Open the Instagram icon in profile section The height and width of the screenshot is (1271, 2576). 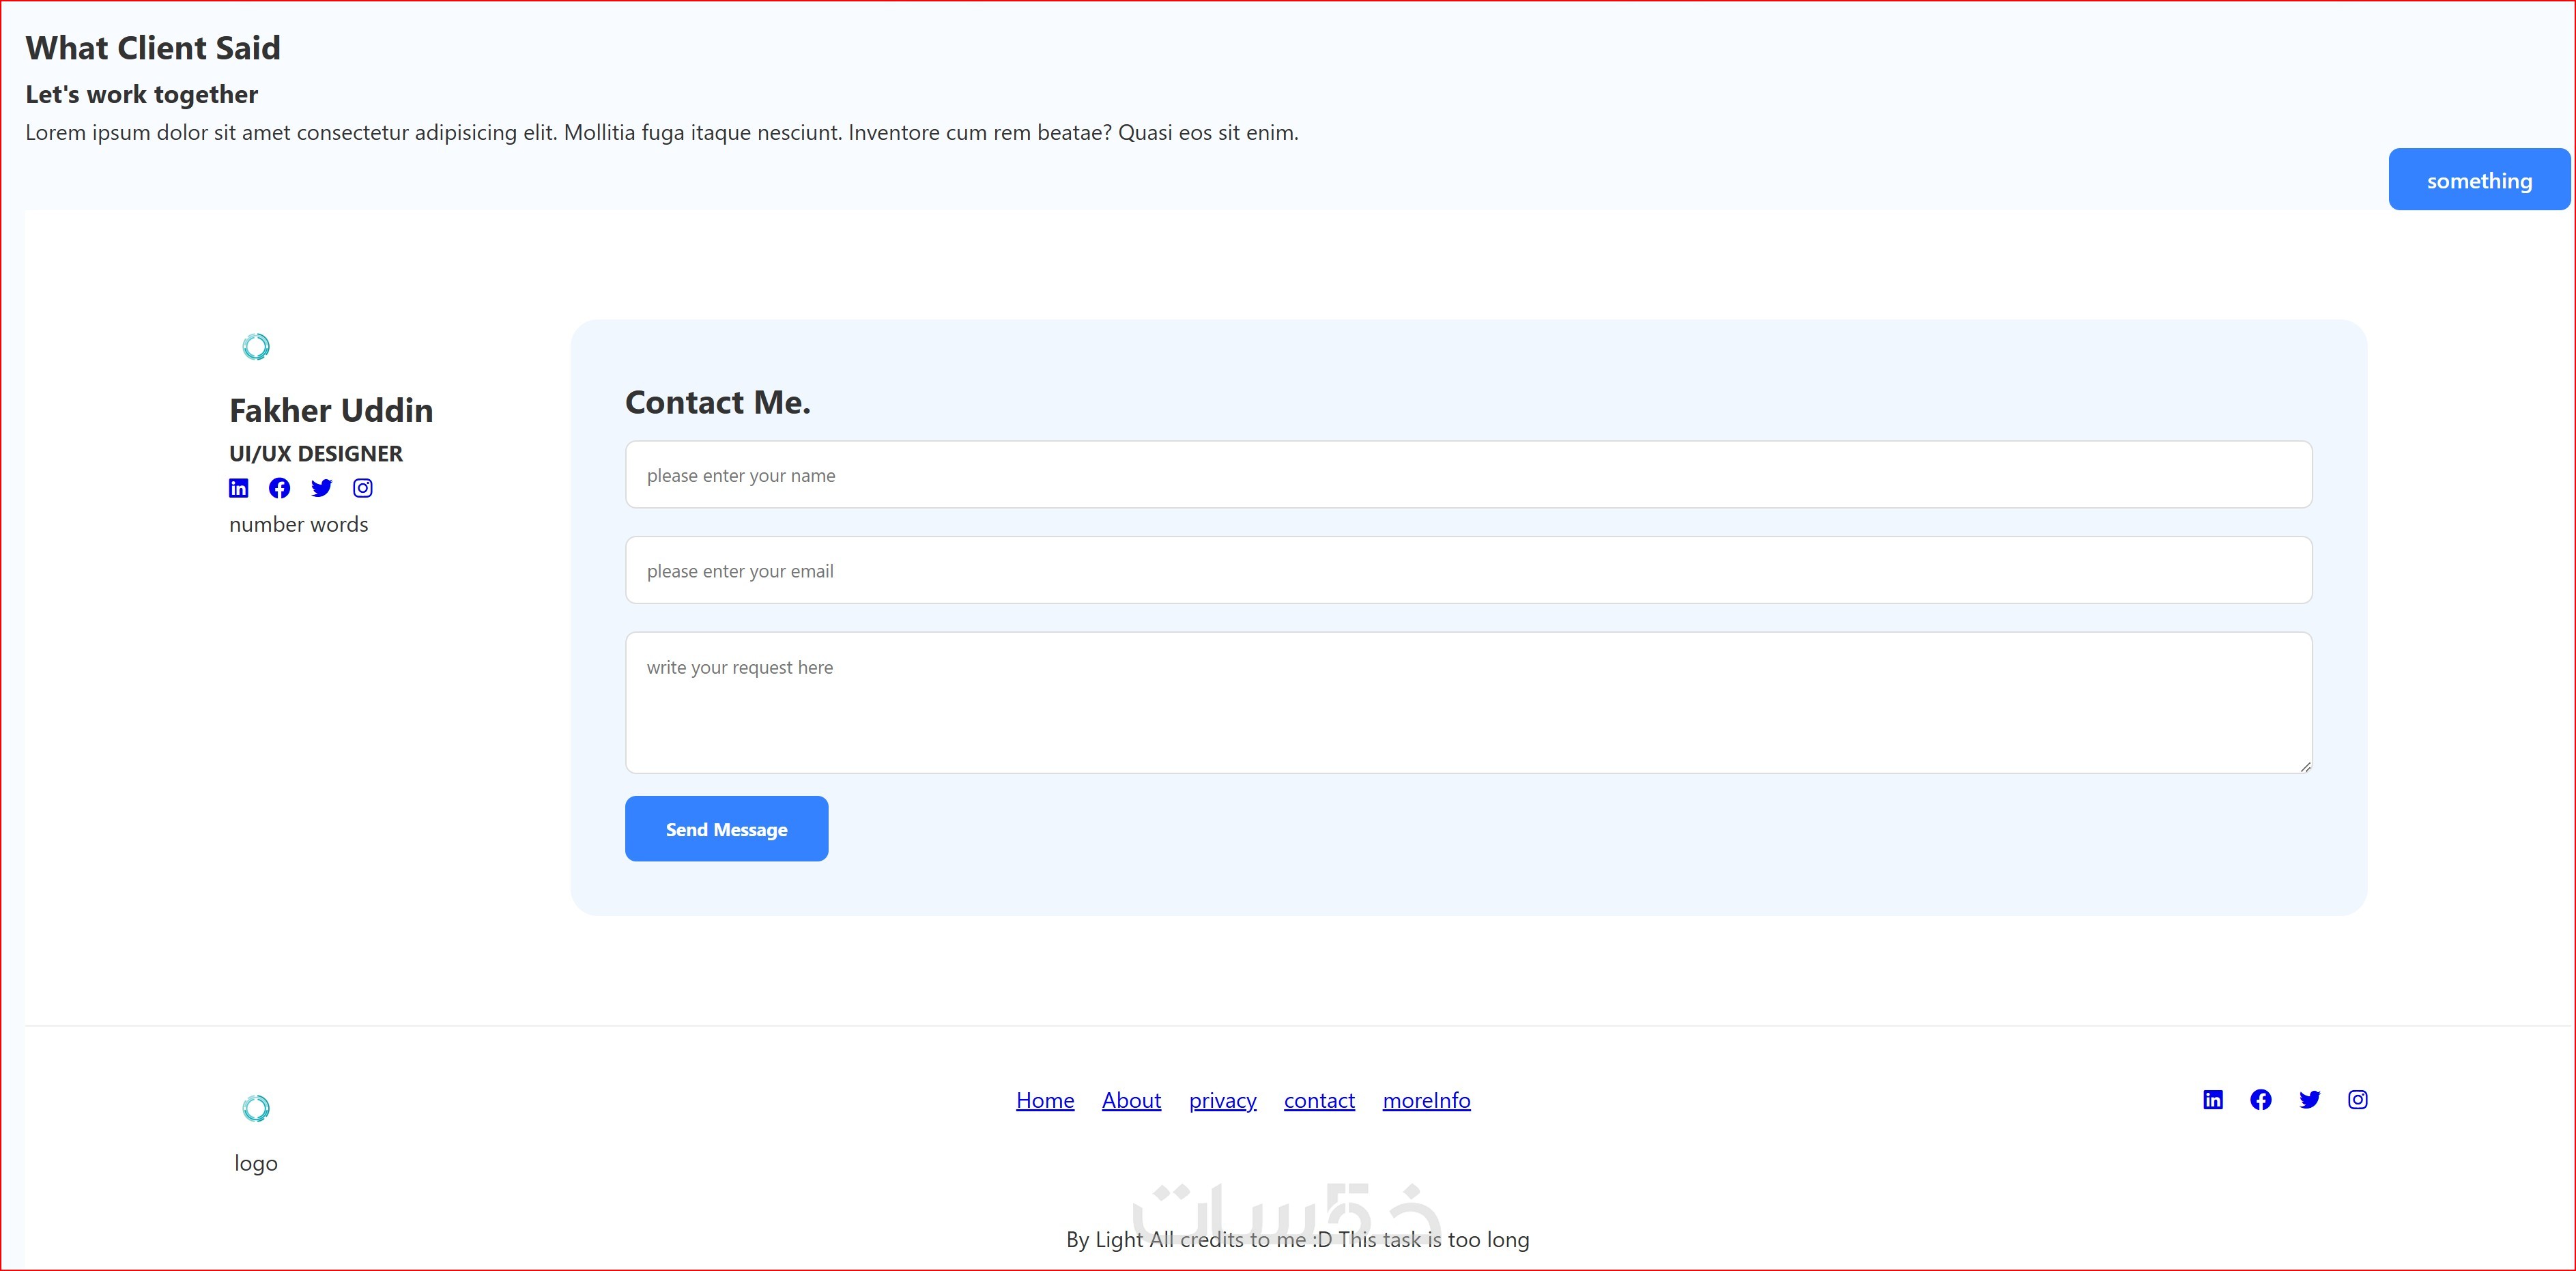[x=363, y=488]
